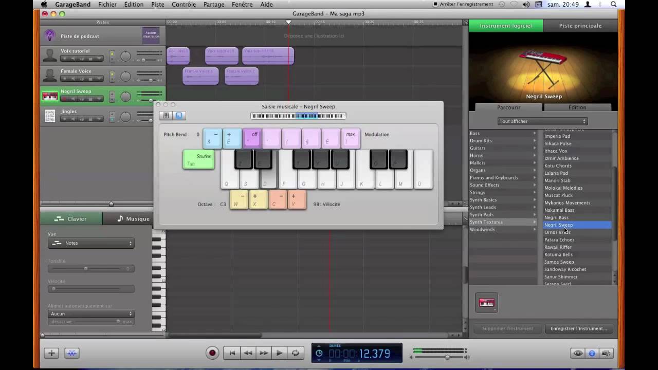Click the Voix tutoriel track silhouette icon
Viewport: 658px width, 370px height.
click(x=50, y=55)
